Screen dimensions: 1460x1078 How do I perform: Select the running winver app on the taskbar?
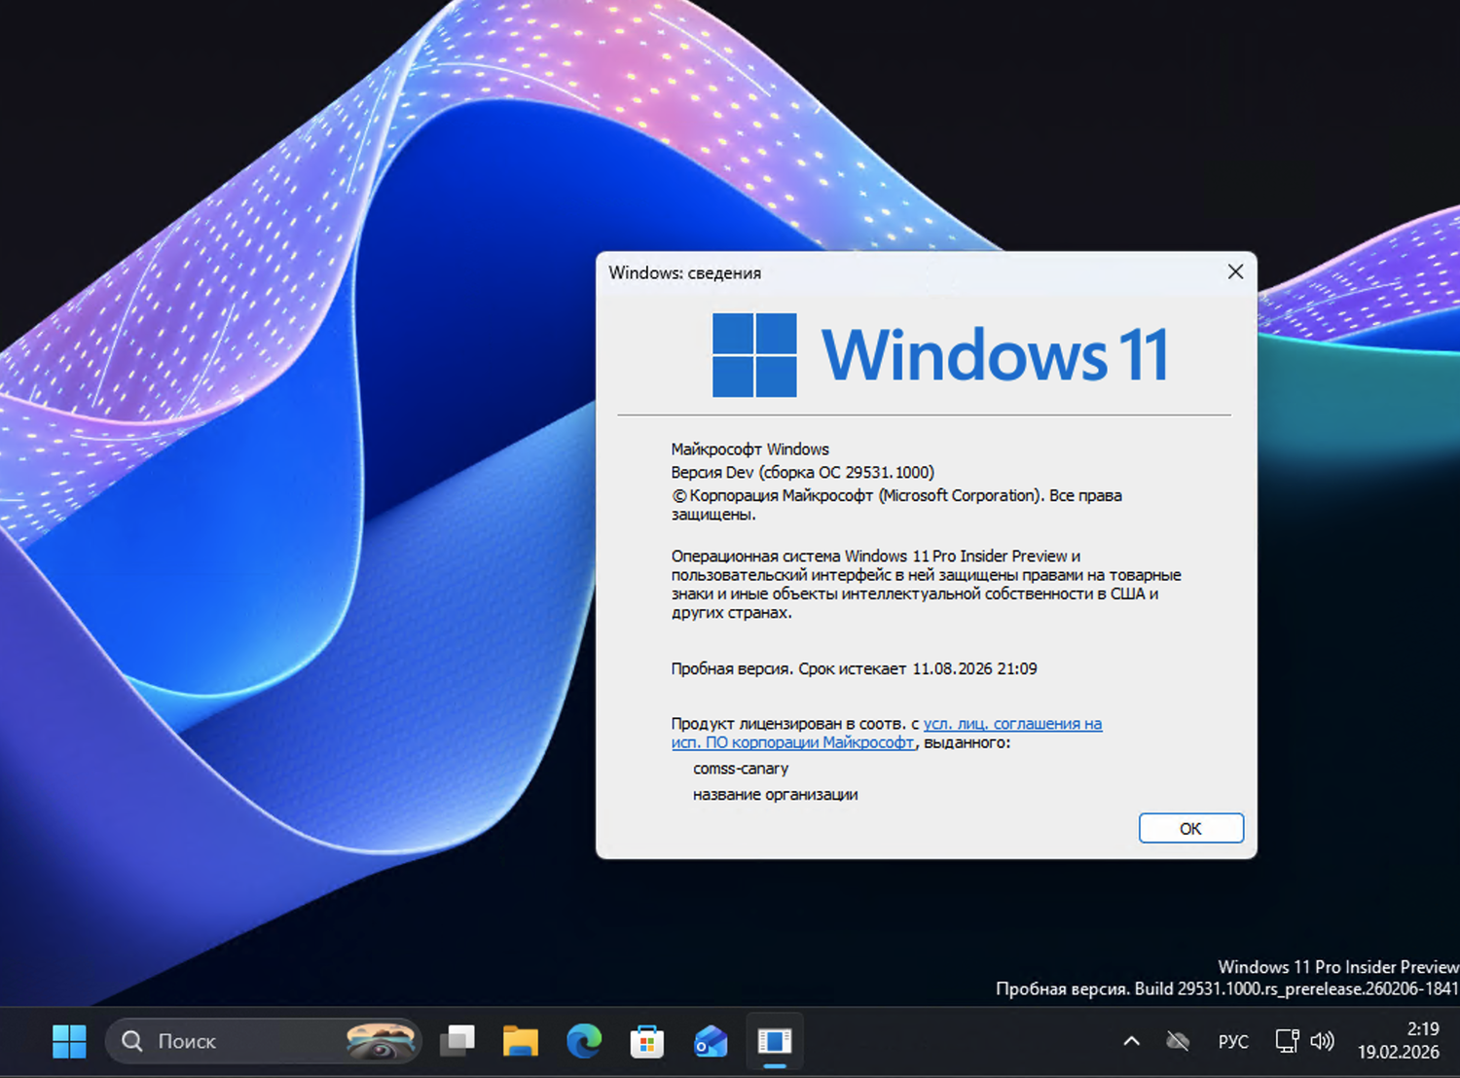pos(774,1040)
